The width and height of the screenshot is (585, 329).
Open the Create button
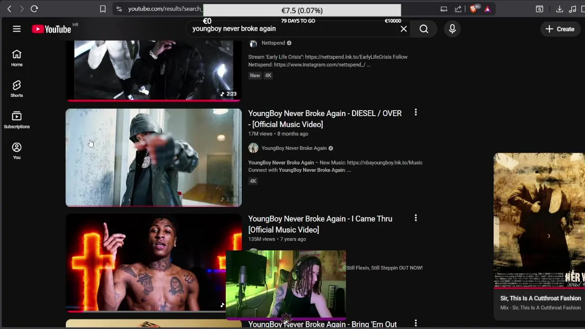[560, 29]
